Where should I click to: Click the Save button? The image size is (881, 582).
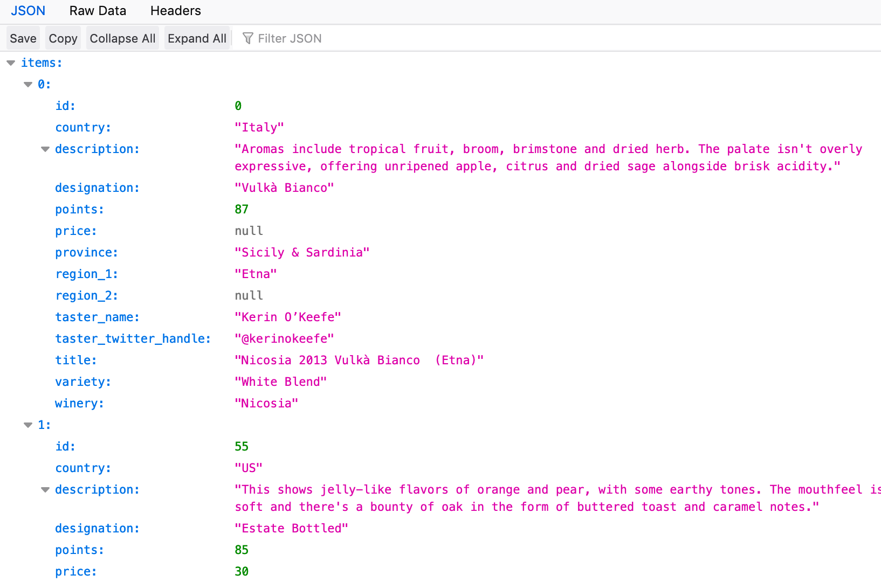pos(23,38)
